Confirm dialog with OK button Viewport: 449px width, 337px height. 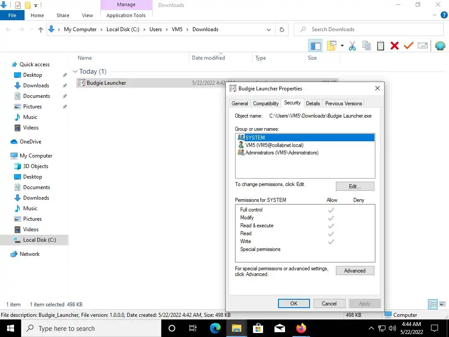point(294,304)
